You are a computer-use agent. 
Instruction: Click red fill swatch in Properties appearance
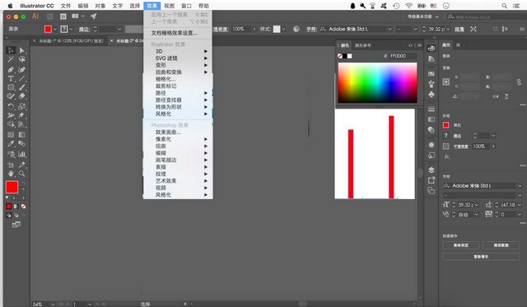coord(446,125)
